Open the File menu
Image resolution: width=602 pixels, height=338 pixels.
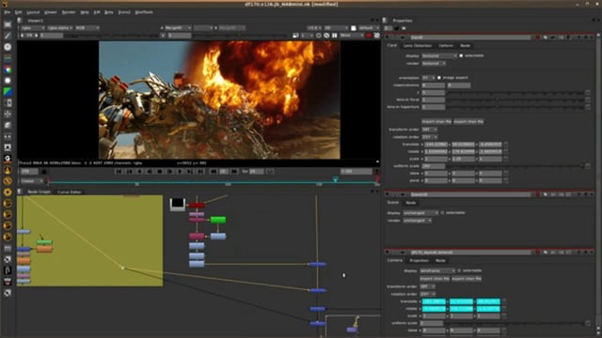click(x=8, y=12)
